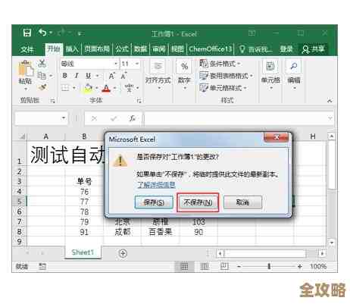Expand the formula bar with arrow
The height and width of the screenshot is (304, 350).
pyautogui.click(x=330, y=118)
